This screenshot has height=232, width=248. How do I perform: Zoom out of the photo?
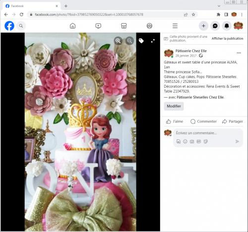pos(129,41)
